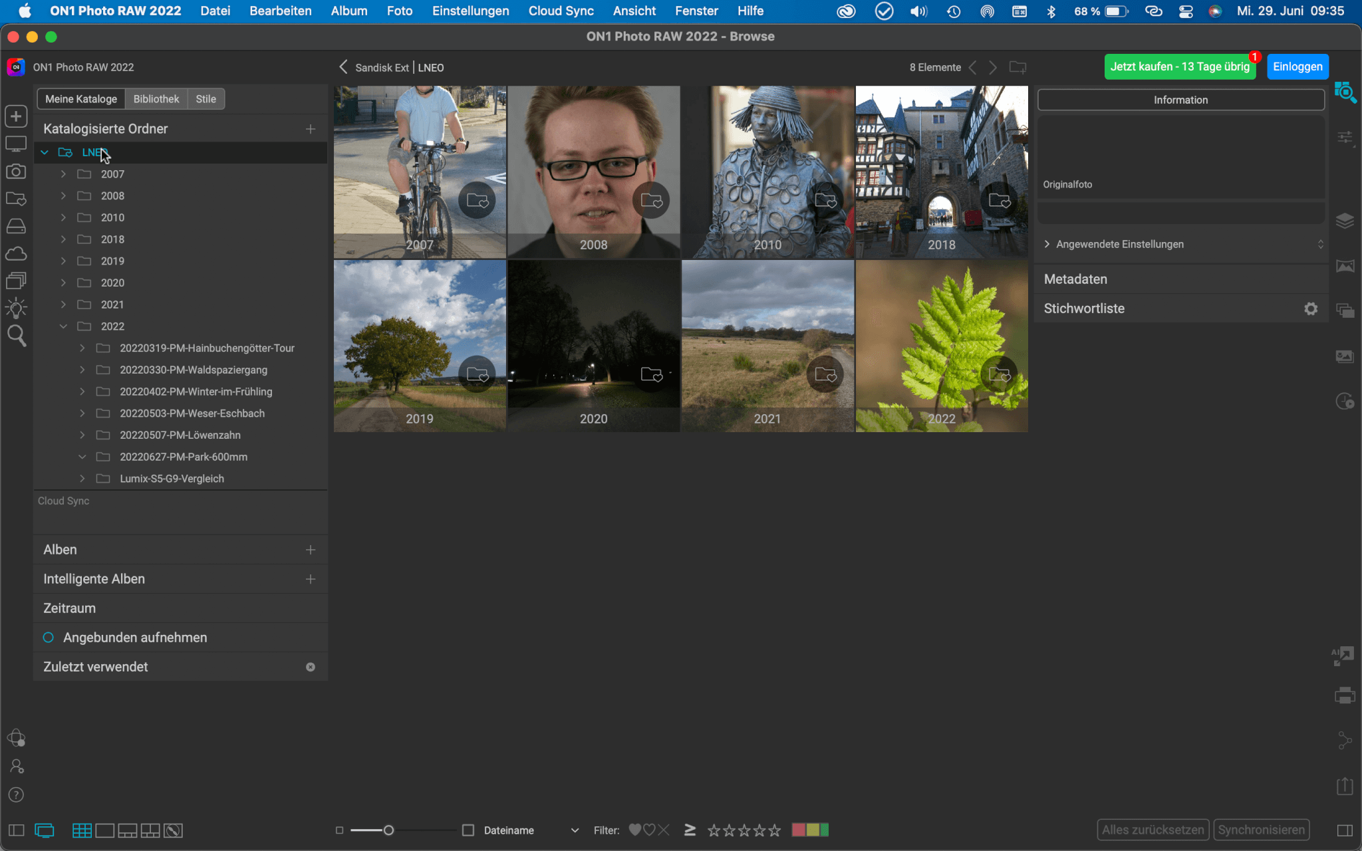Toggle rating greater-or-equal comparison filter
Image resolution: width=1362 pixels, height=851 pixels.
click(x=690, y=830)
